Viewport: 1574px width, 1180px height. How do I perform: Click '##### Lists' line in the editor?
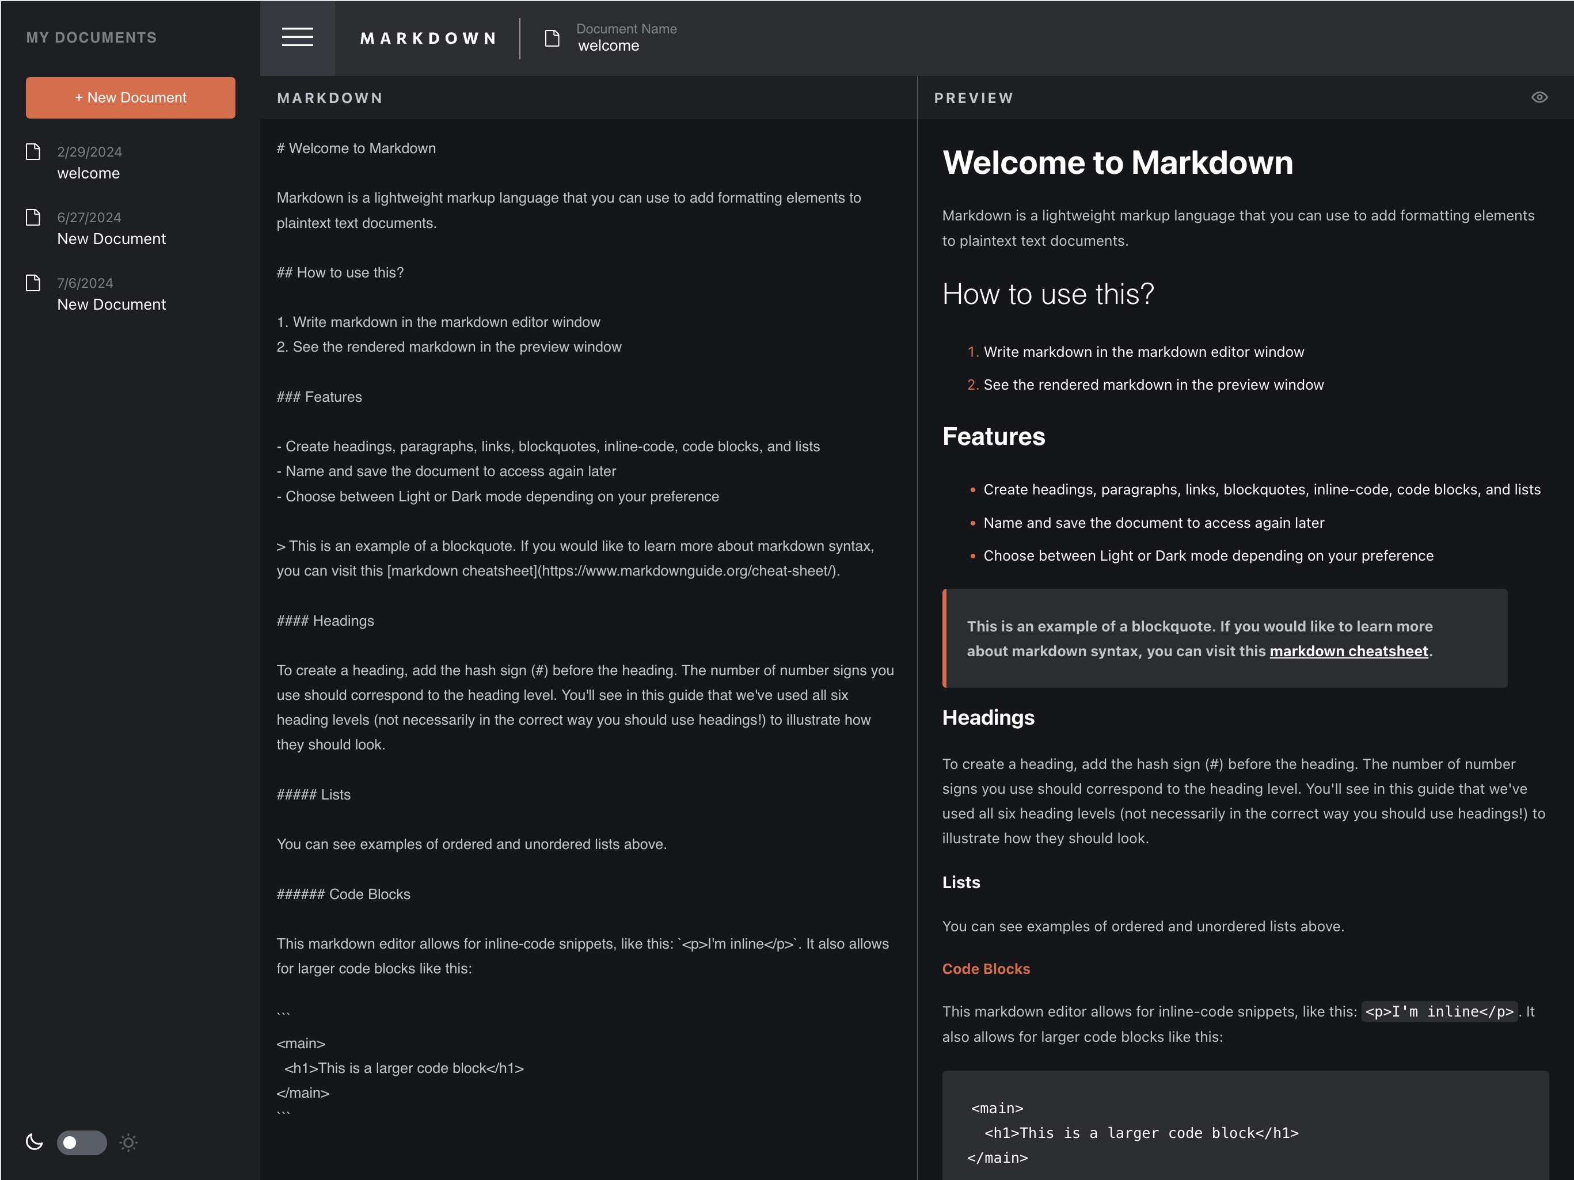coord(314,794)
